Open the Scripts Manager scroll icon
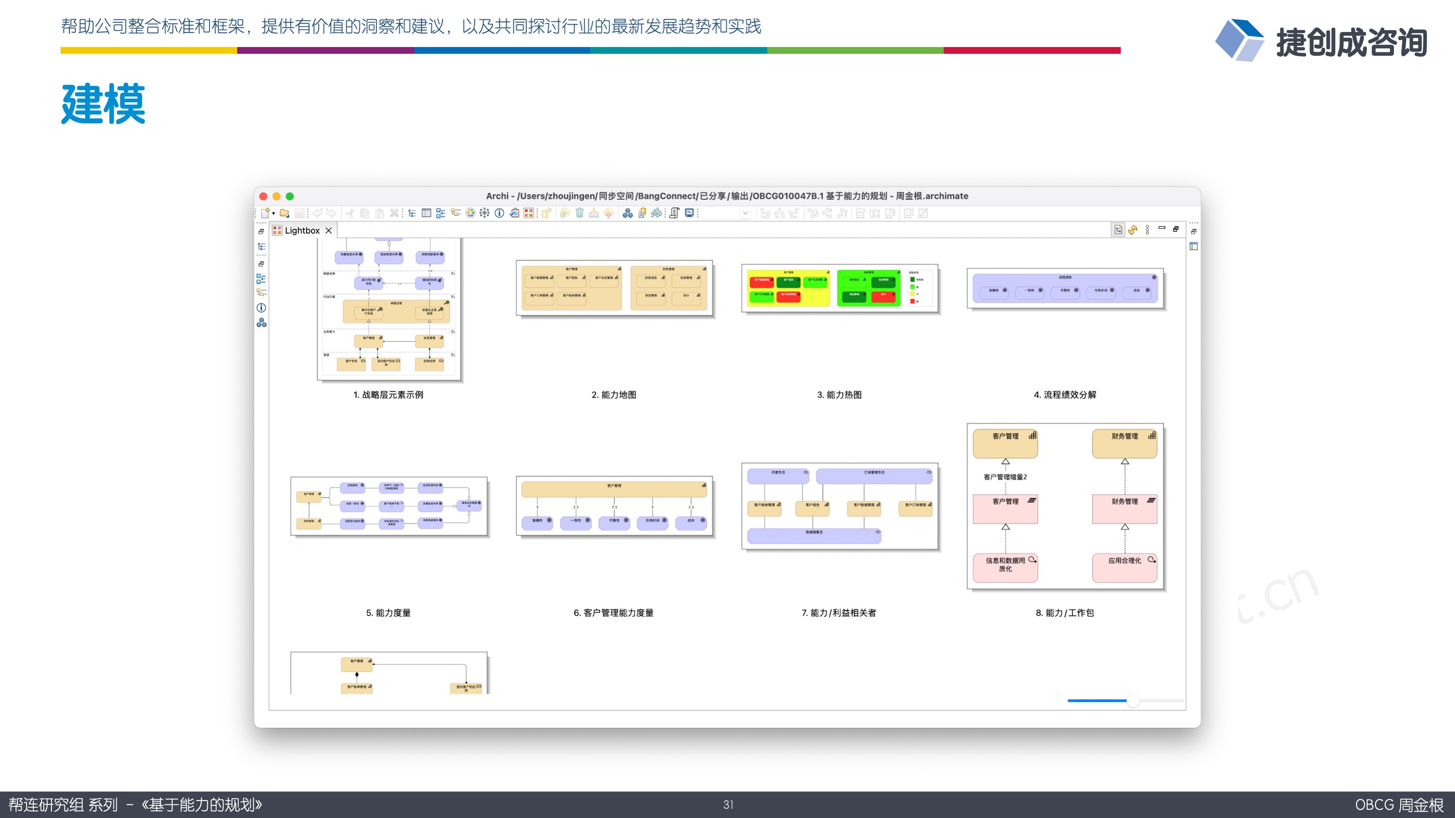Viewport: 1455px width, 818px height. coord(674,213)
